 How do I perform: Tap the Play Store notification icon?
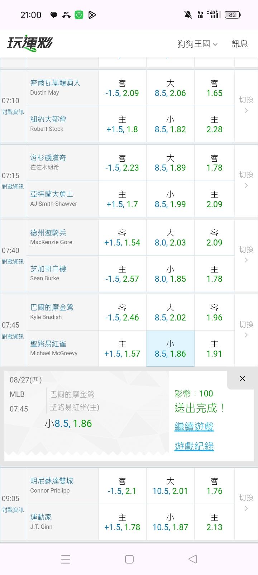[92, 15]
